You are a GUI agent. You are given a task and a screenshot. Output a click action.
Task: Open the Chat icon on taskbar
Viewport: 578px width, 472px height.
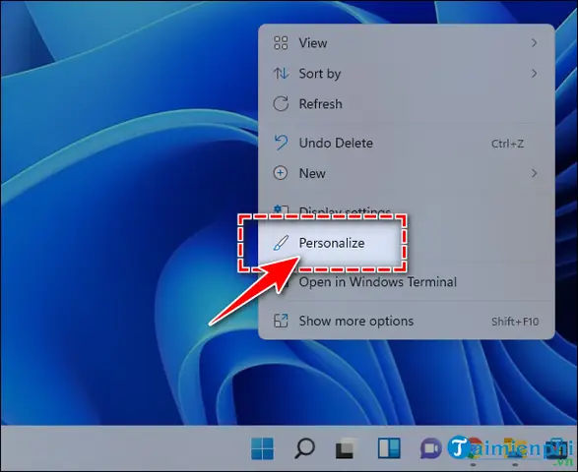coord(430,448)
